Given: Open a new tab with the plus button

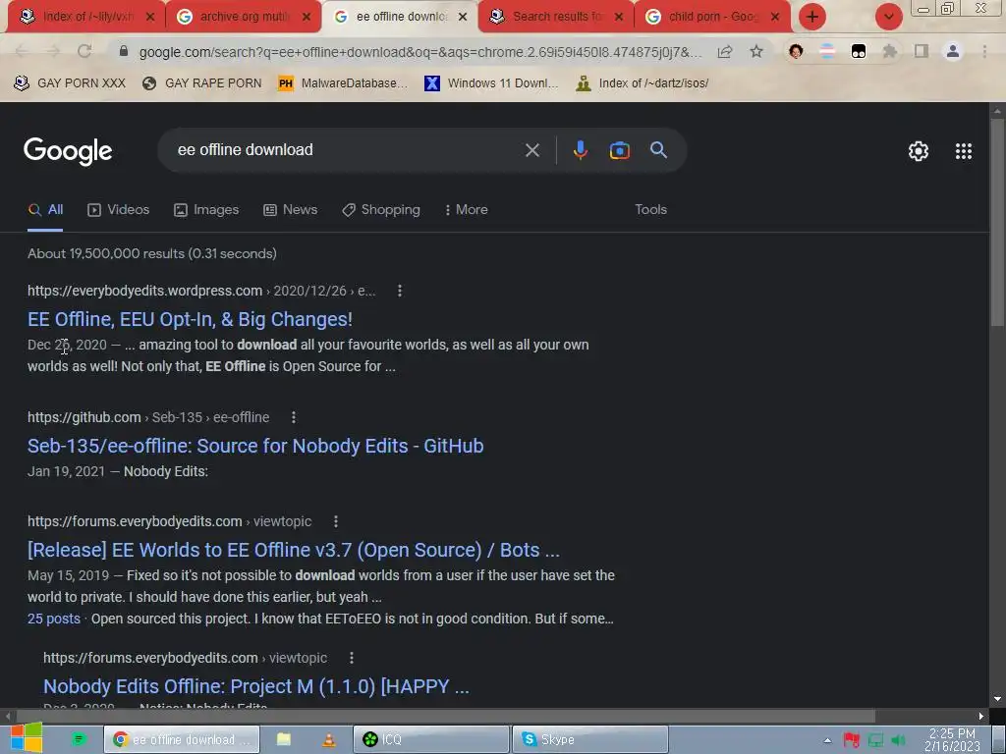Looking at the screenshot, I should (x=812, y=17).
